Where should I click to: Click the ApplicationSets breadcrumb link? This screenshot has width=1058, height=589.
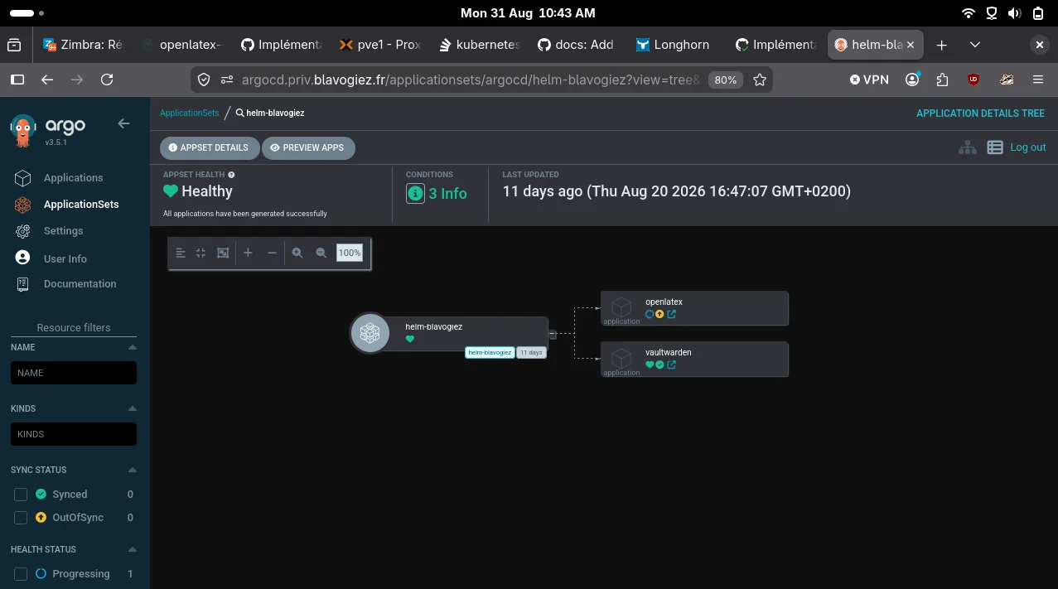tap(190, 113)
